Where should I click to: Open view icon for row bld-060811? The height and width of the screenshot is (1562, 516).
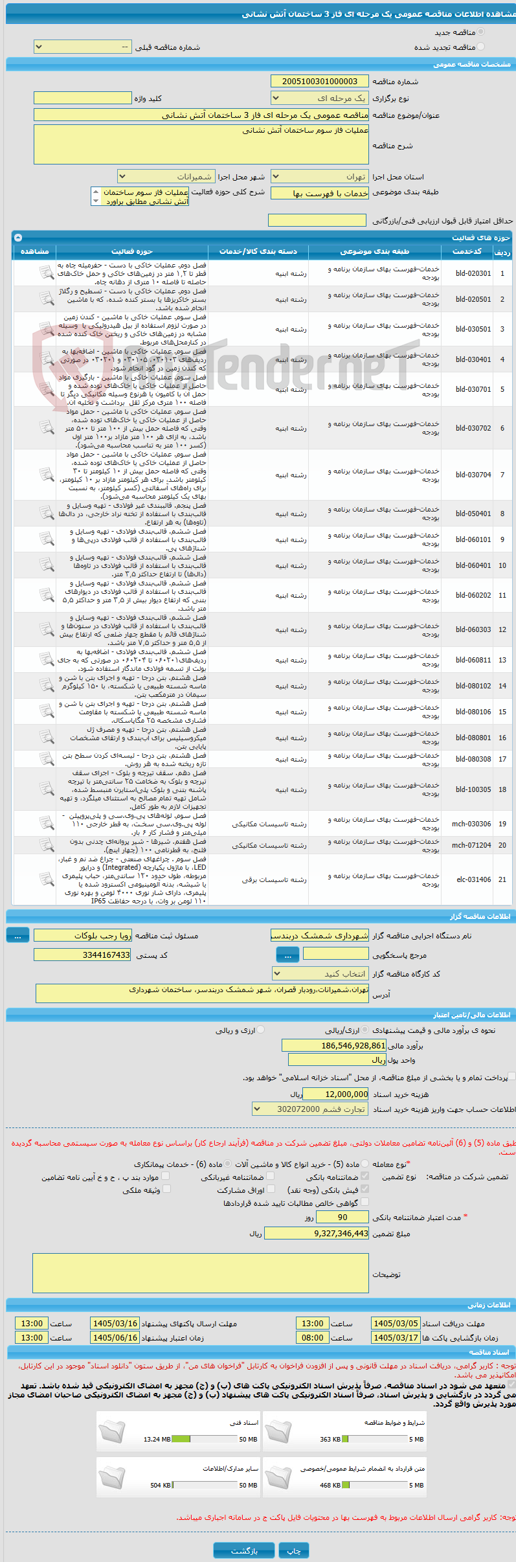point(47,660)
